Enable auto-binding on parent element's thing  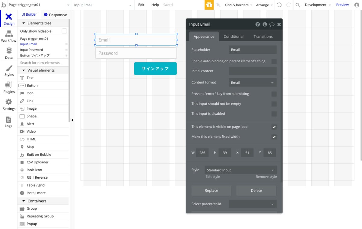(274, 61)
